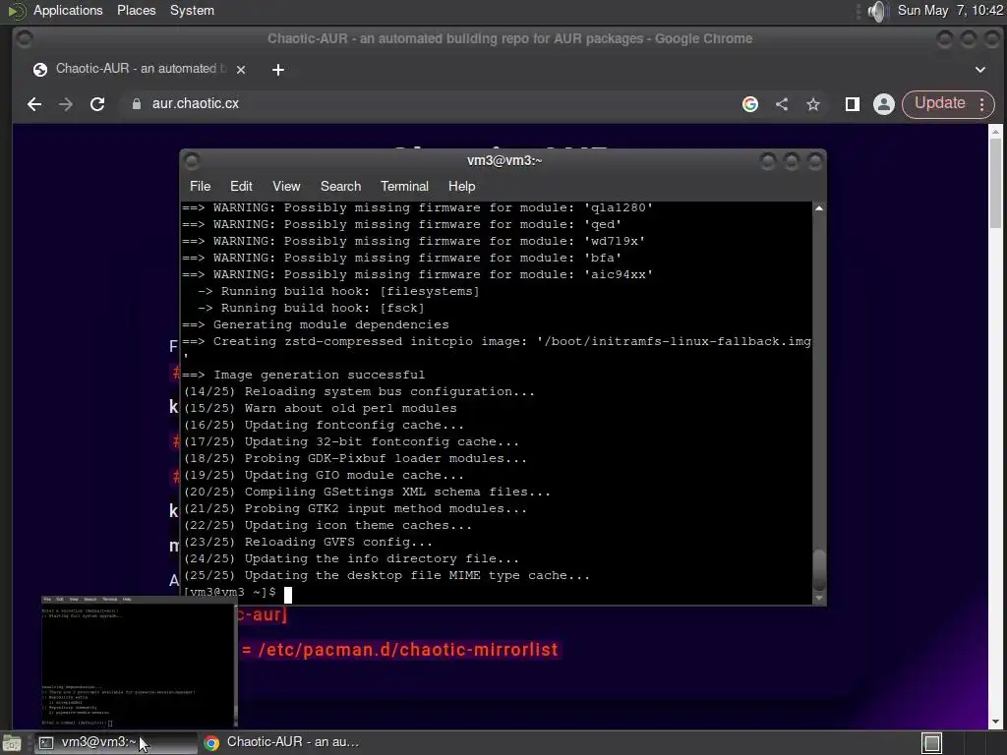Screen dimensions: 1007x755
Task: Expand the tab search dropdown arrow
Action: click(x=980, y=70)
